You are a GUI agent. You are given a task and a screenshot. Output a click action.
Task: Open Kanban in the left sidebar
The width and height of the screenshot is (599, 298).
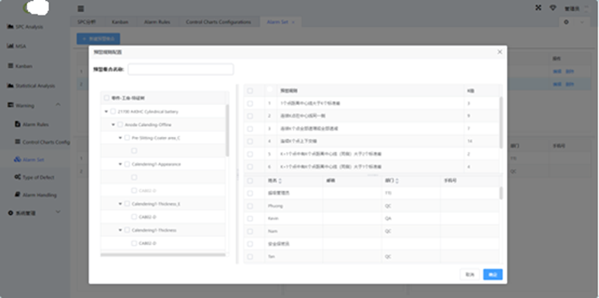point(20,66)
